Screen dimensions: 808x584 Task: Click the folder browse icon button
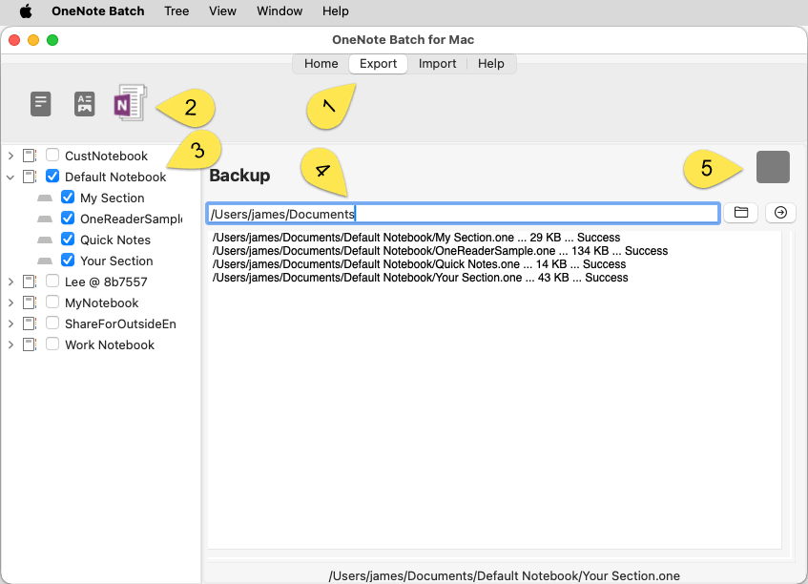pos(740,213)
